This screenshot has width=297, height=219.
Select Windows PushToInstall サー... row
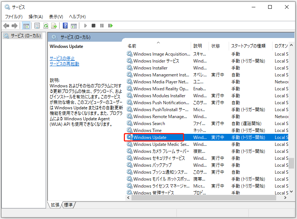coord(207,110)
